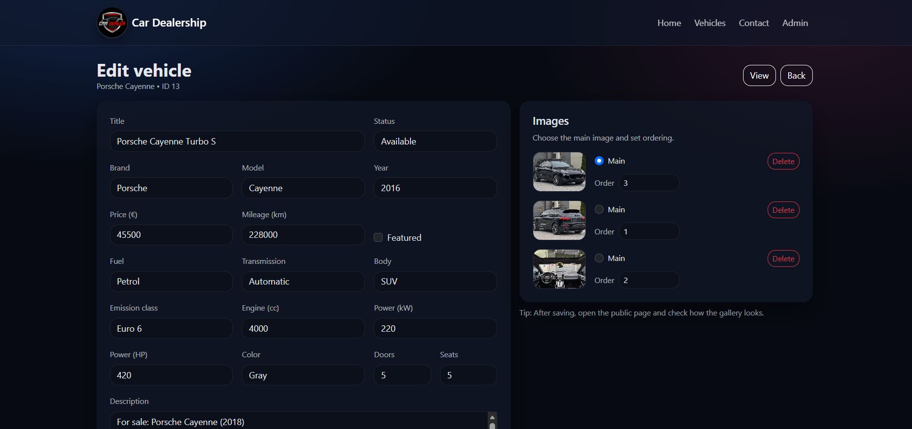Click the Description scrollbar up arrow
This screenshot has height=429, width=912.
click(x=493, y=417)
